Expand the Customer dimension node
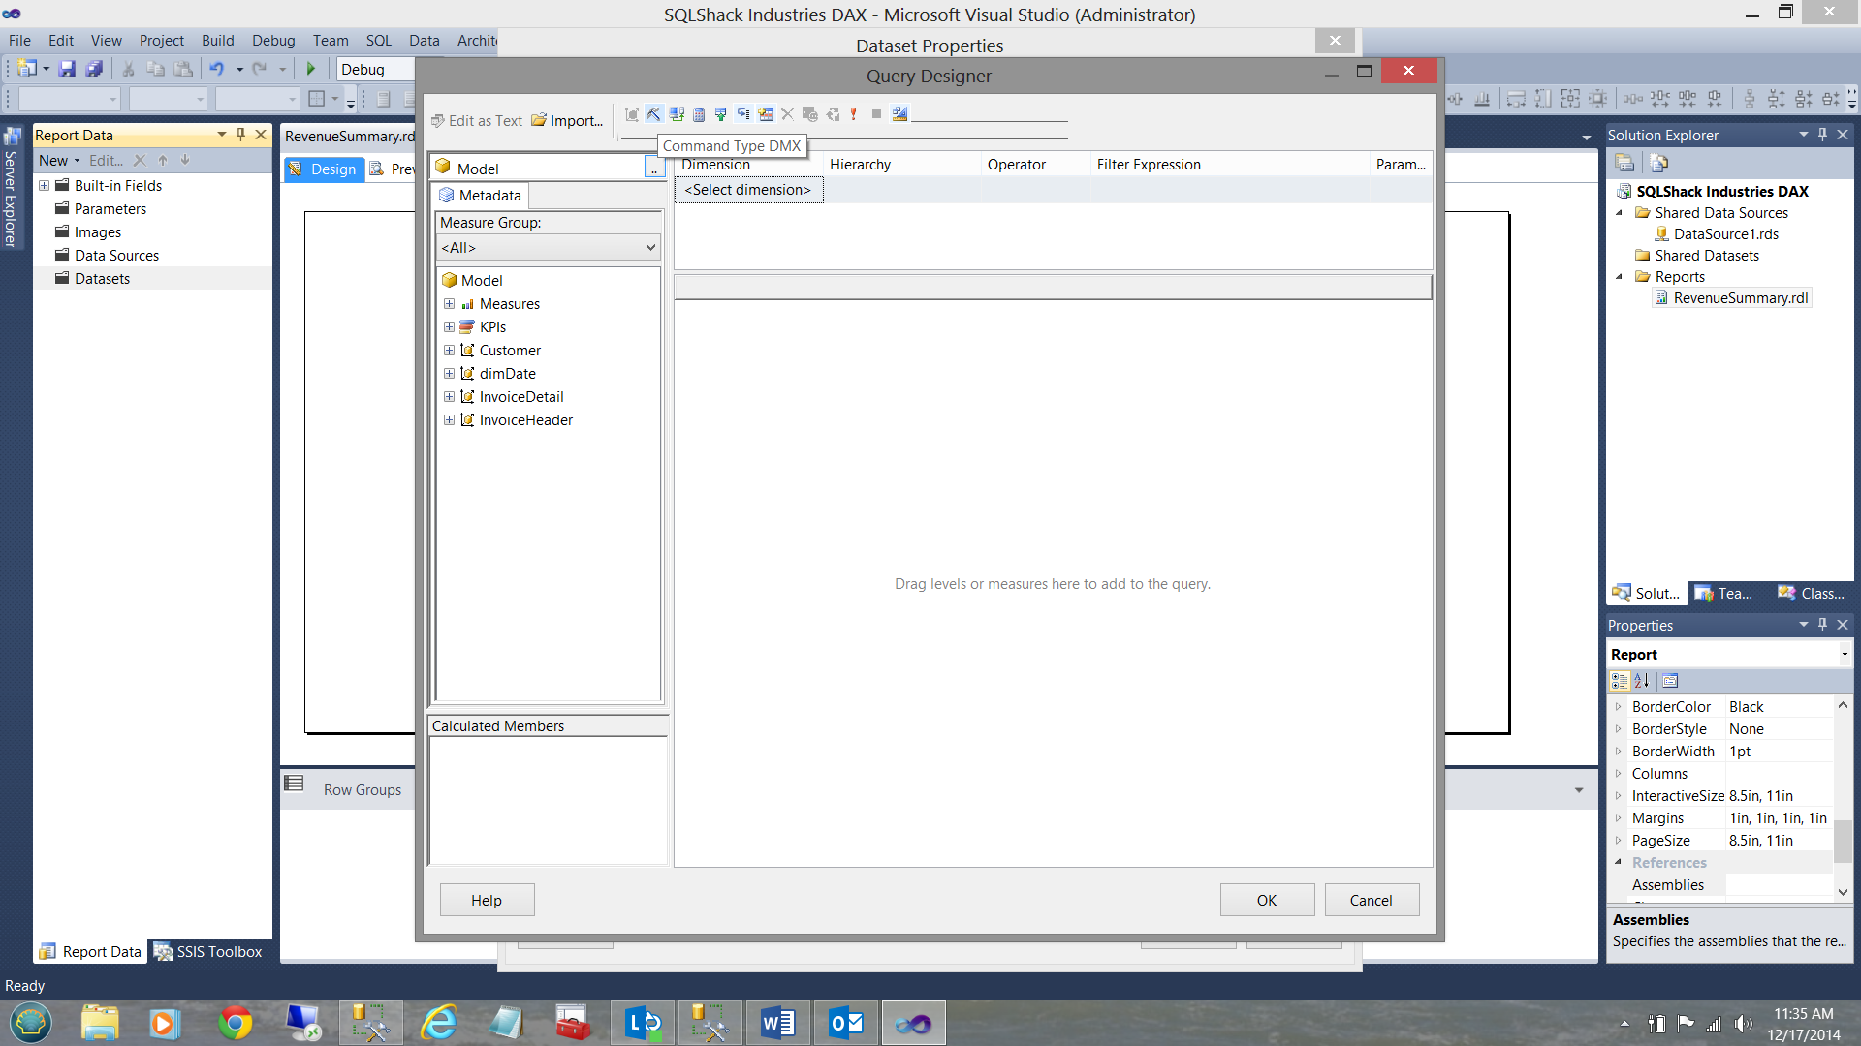This screenshot has height=1046, width=1861. [x=449, y=350]
